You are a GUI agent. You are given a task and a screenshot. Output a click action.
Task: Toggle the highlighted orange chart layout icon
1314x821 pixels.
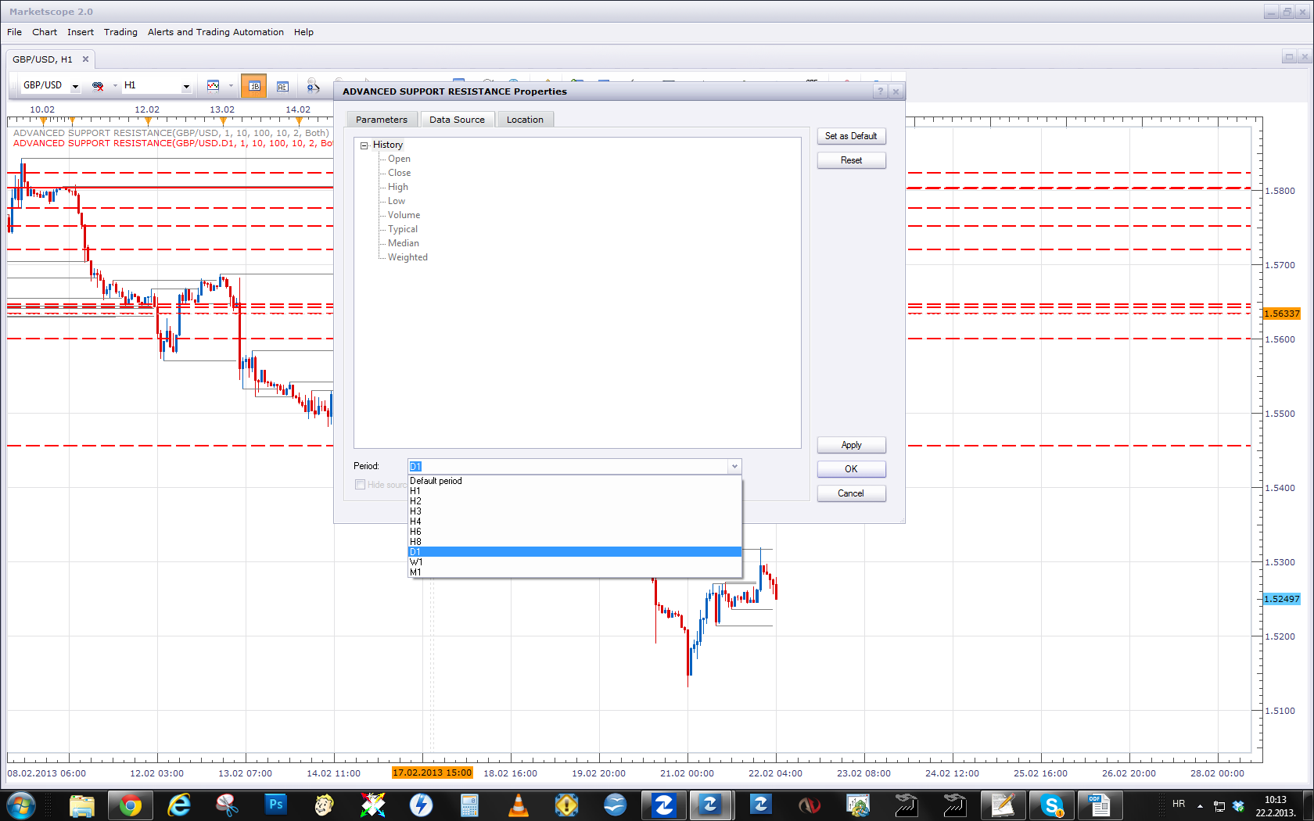click(x=253, y=86)
